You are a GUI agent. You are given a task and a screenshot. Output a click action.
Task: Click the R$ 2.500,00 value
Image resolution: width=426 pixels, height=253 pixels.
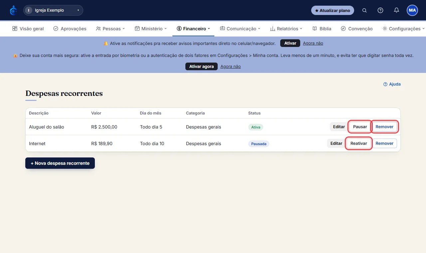coord(104,127)
